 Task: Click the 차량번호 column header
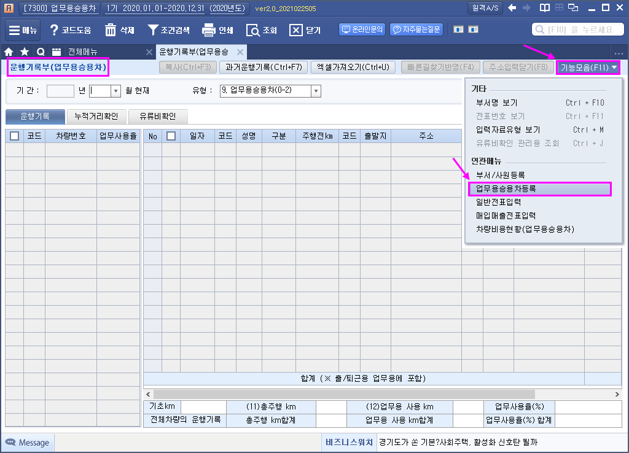coord(71,136)
